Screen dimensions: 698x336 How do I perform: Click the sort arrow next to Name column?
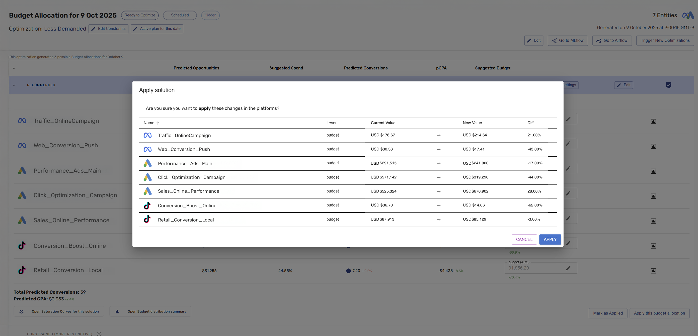tap(158, 123)
